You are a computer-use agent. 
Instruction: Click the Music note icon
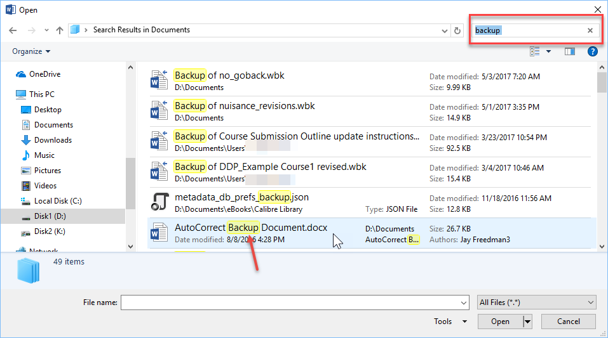click(x=26, y=155)
